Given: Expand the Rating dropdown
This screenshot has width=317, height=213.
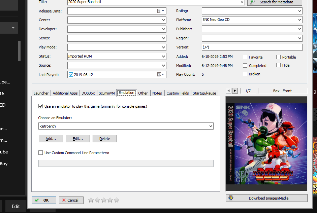Looking at the screenshot, I should click(x=299, y=11).
